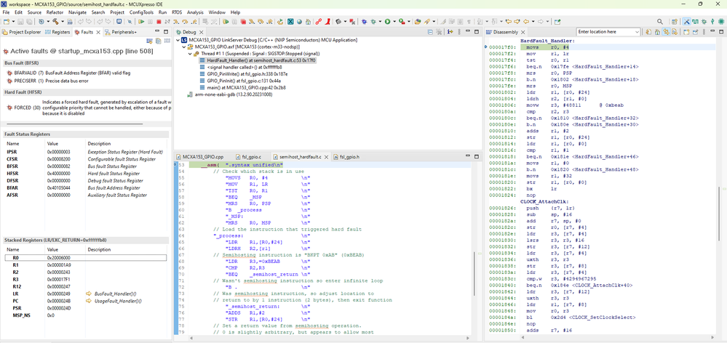Click the red chain link toolbar icon

pyautogui.click(x=319, y=21)
